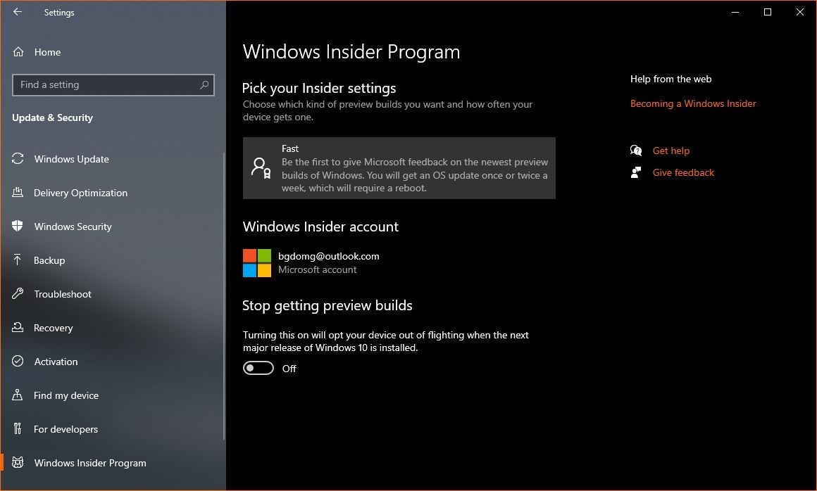The image size is (817, 491).
Task: Click the For developers tools icon
Action: pos(18,428)
